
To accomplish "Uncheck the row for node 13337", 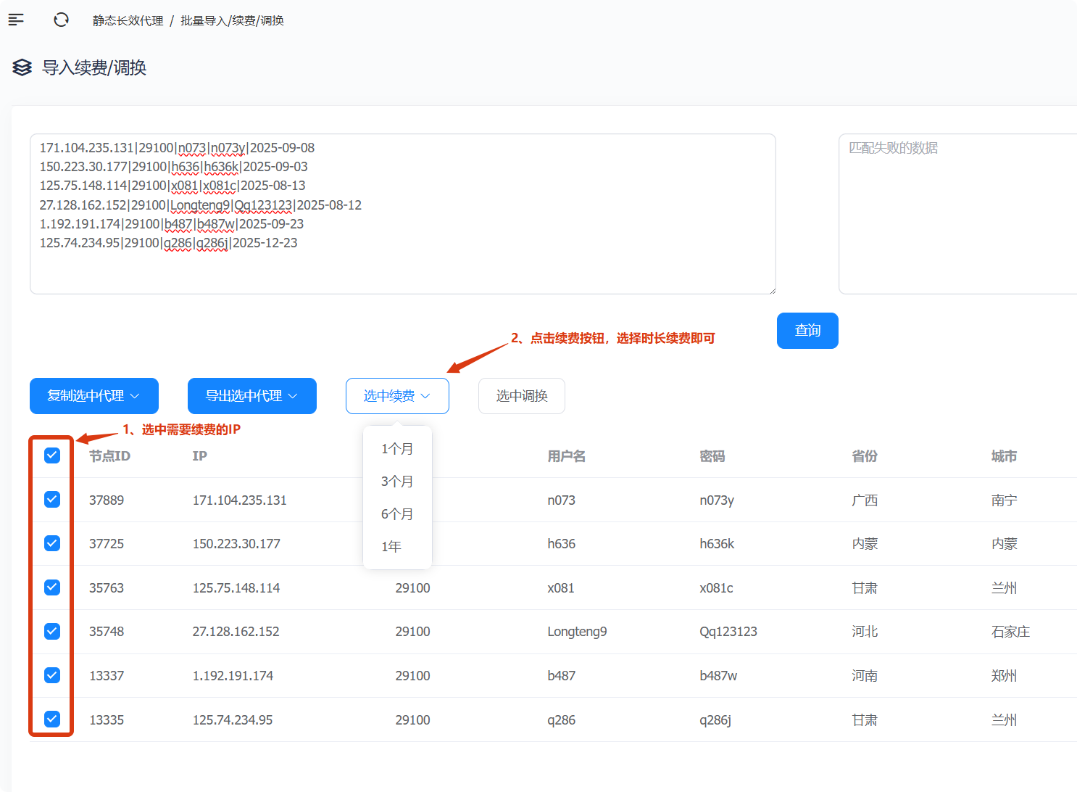I will tap(52, 675).
